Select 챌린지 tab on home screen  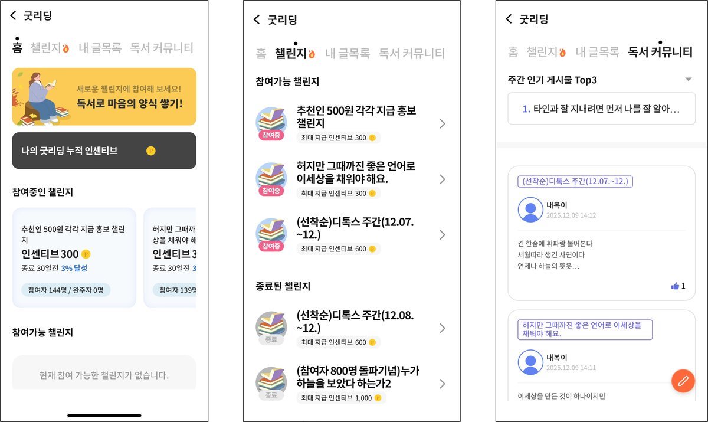tap(50, 48)
